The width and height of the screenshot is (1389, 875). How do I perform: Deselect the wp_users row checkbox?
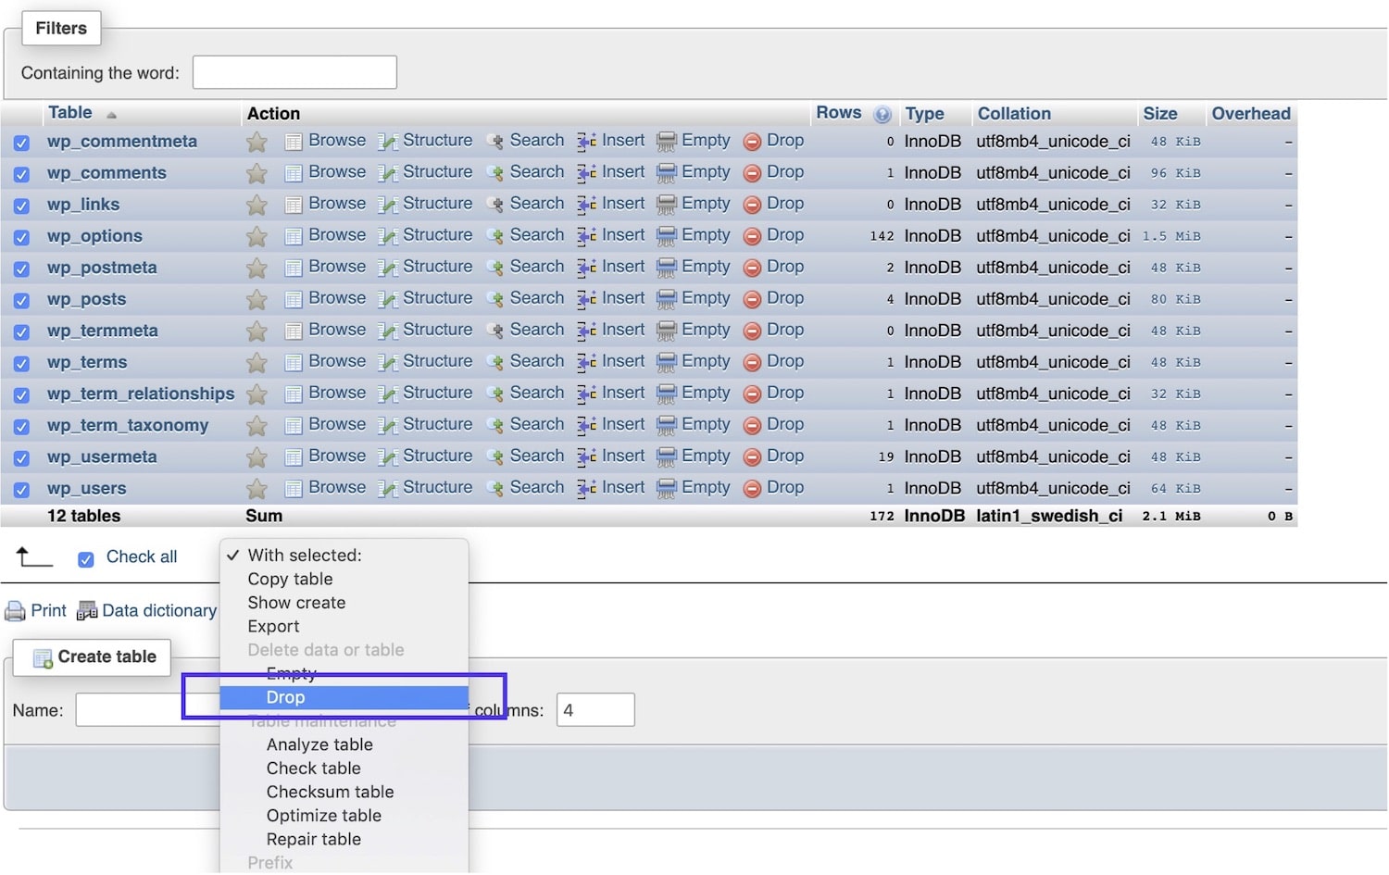point(20,488)
